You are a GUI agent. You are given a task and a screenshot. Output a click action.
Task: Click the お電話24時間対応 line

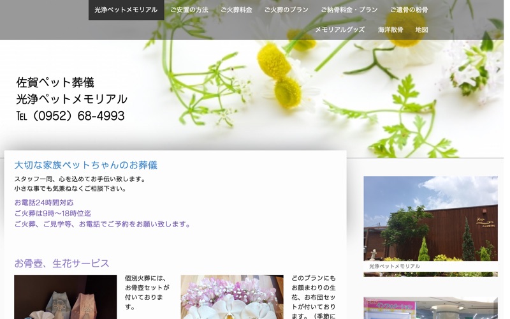point(44,203)
